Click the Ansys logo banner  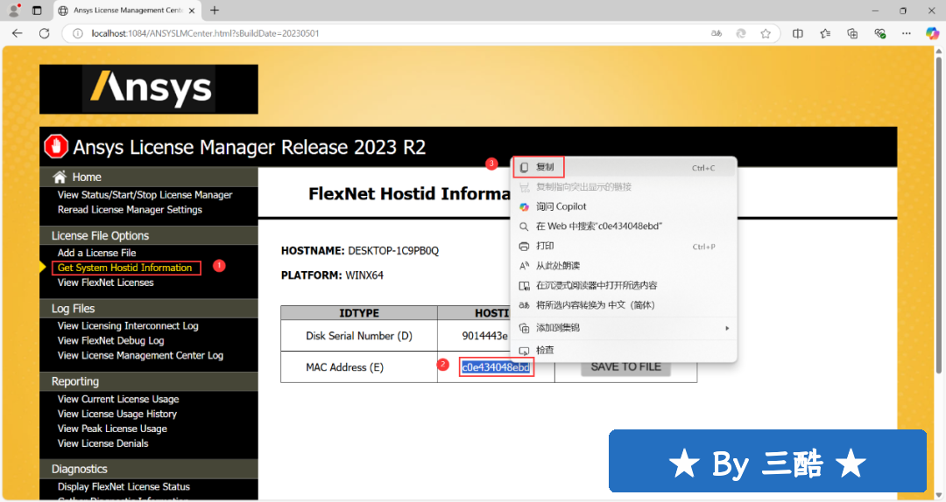(148, 89)
